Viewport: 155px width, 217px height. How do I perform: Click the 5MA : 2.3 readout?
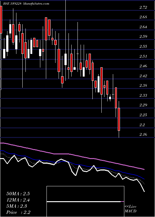16,206
